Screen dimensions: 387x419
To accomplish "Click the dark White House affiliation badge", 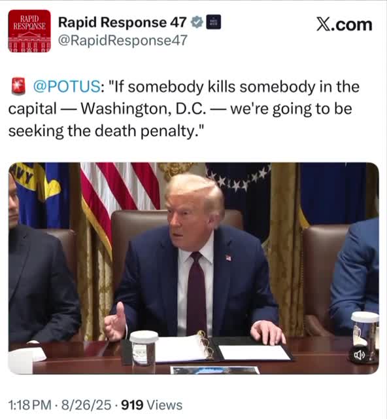I will 214,22.
